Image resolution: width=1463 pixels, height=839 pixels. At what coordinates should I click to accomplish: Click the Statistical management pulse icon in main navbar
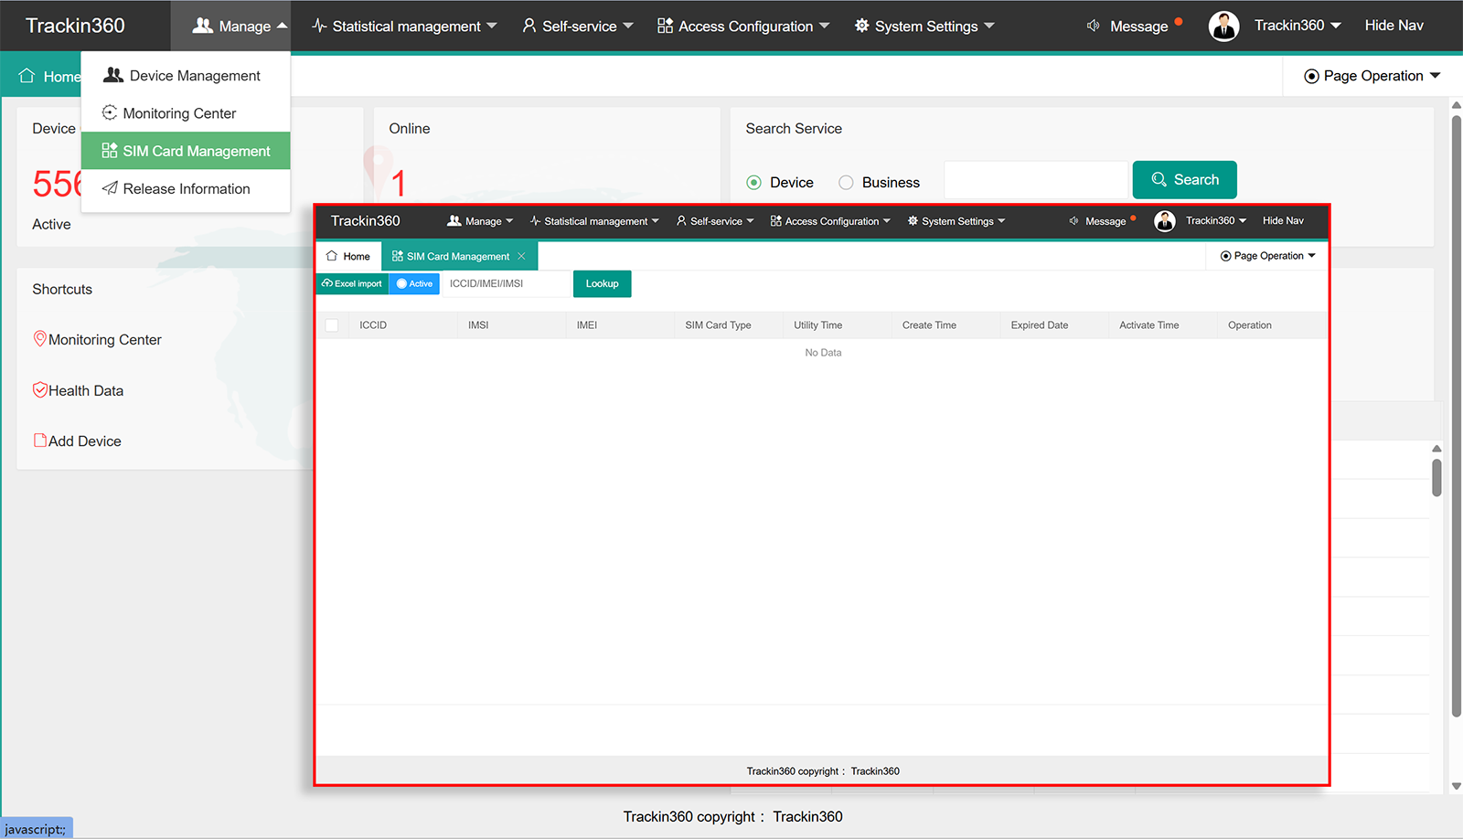point(319,26)
